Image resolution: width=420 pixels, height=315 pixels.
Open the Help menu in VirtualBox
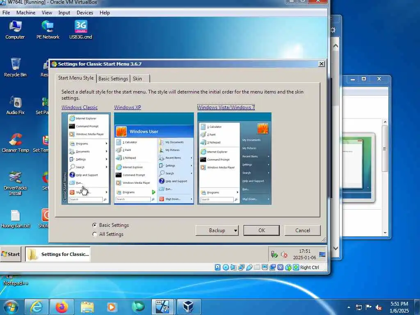(x=105, y=13)
